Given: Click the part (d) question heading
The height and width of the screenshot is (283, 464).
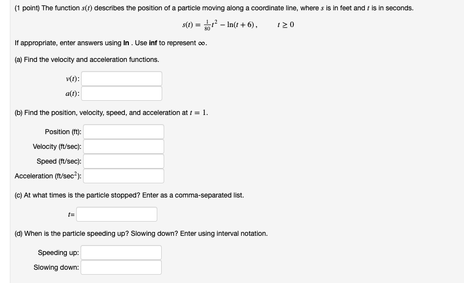Looking at the screenshot, I should [141, 233].
